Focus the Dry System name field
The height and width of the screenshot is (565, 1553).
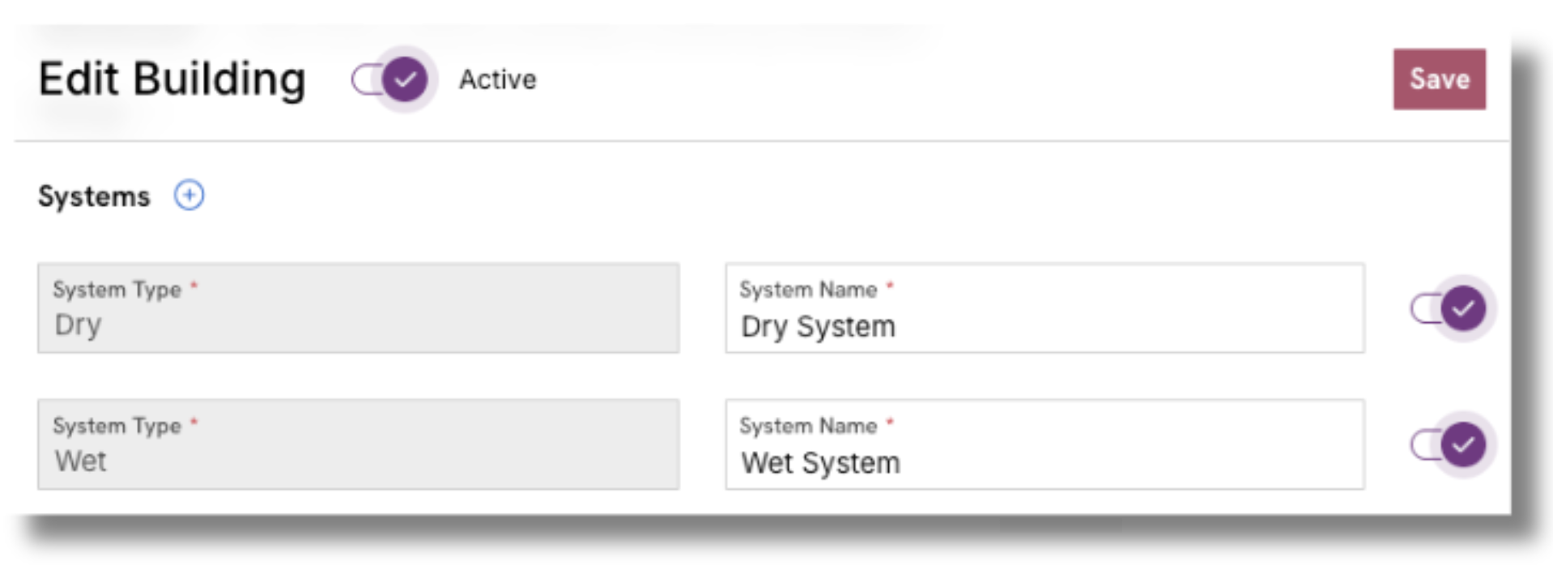(1045, 308)
